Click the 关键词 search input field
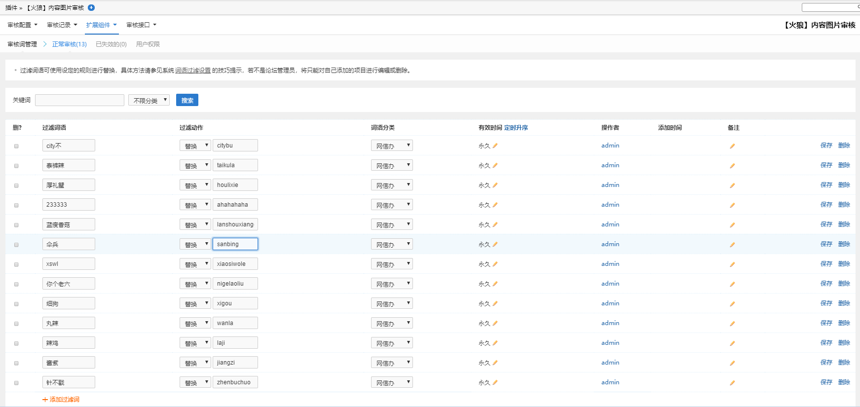This screenshot has height=407, width=860. pyautogui.click(x=79, y=100)
